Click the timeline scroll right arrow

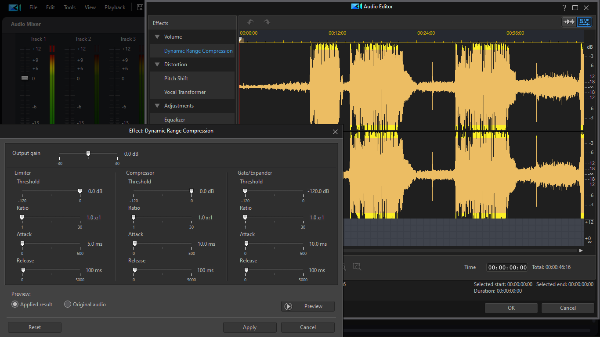tap(581, 251)
